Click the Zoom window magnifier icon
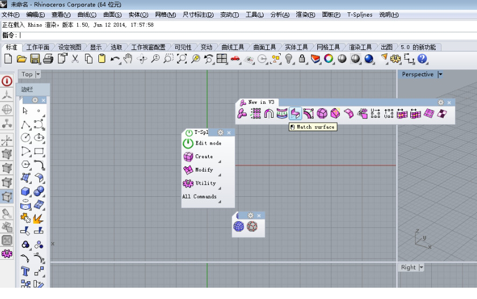The width and height of the screenshot is (477, 299). [x=168, y=59]
